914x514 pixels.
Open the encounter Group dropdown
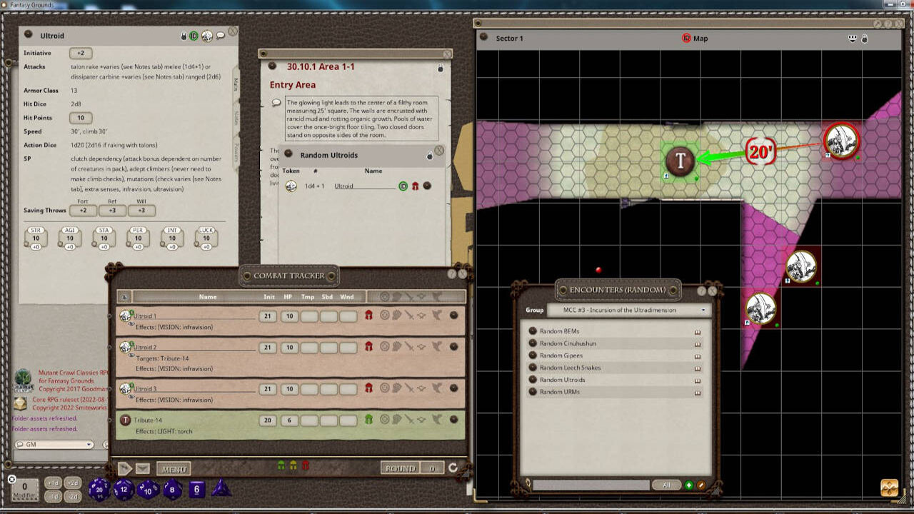(626, 311)
